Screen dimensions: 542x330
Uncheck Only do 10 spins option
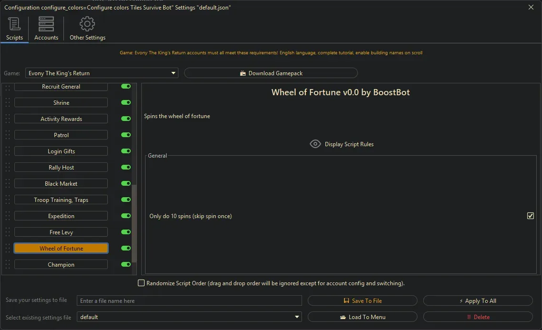pos(530,216)
